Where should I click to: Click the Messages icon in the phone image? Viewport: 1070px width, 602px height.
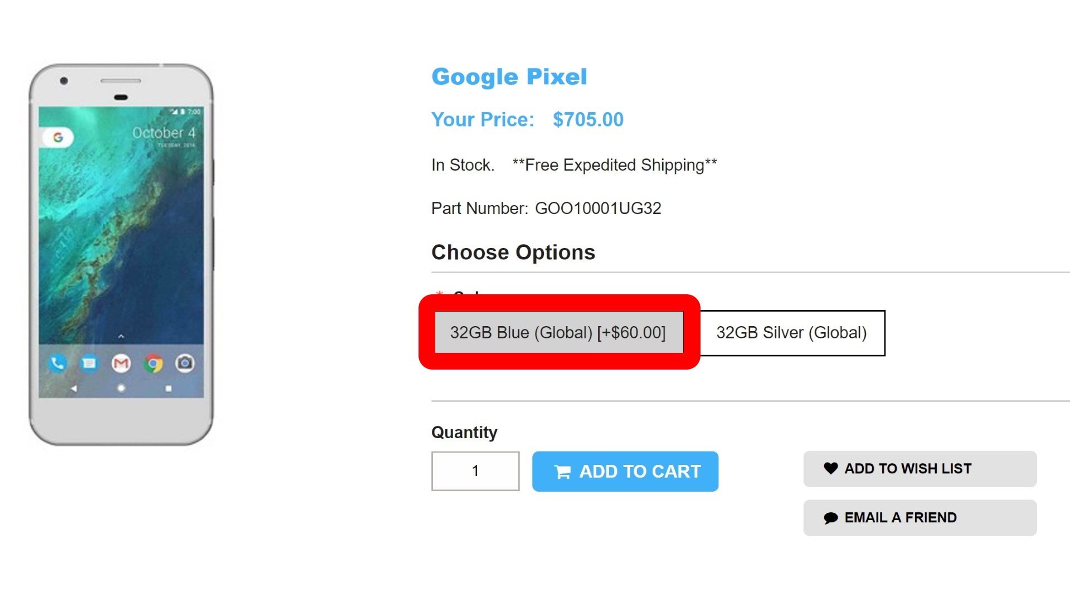89,364
